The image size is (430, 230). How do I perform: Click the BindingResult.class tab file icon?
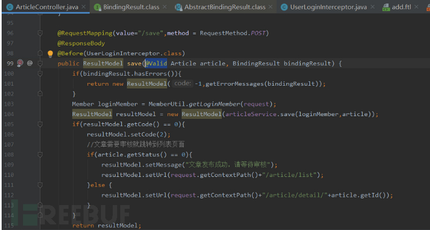(97, 7)
